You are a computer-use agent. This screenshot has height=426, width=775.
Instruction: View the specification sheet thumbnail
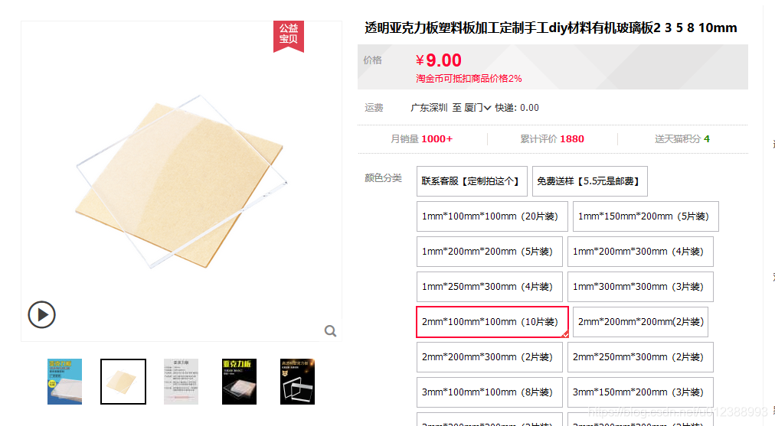click(x=181, y=382)
